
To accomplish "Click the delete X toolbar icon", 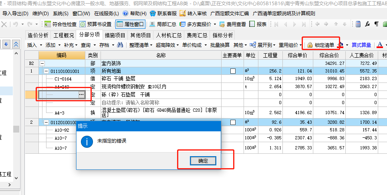I will tap(4, 24).
